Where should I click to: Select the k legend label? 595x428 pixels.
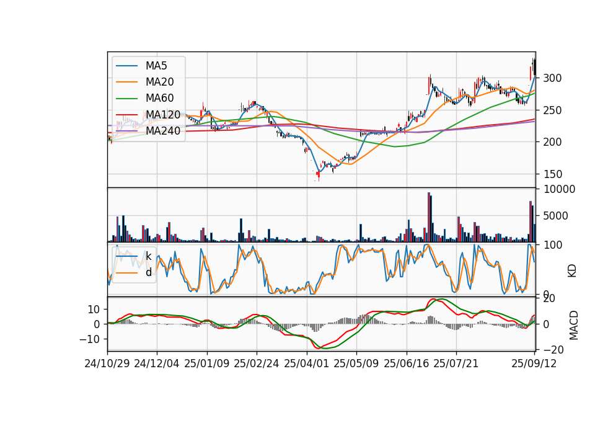click(x=148, y=256)
